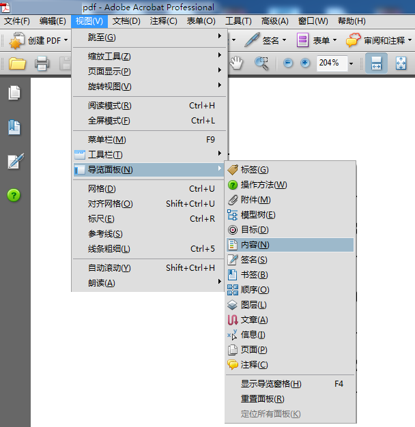Click the layers icon beside 图层(L)
The image size is (415, 427).
[x=233, y=305]
